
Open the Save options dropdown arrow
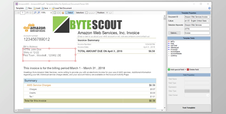tap(50, 8)
